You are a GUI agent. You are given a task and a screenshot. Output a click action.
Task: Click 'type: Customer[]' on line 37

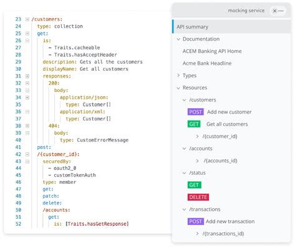(x=88, y=119)
